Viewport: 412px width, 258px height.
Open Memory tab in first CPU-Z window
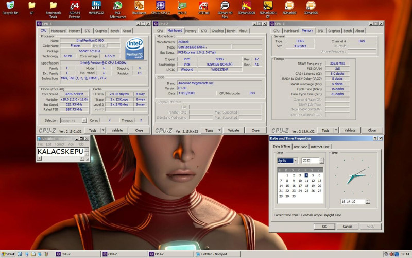[74, 31]
